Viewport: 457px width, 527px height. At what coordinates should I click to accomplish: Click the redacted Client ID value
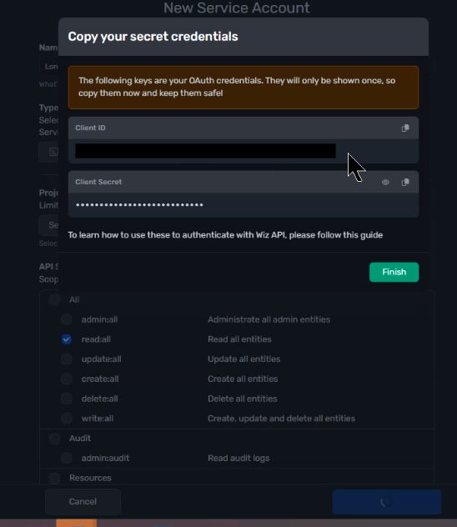pyautogui.click(x=205, y=151)
